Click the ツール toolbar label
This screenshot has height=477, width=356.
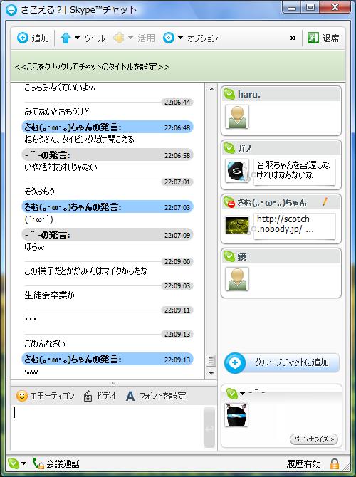click(94, 38)
